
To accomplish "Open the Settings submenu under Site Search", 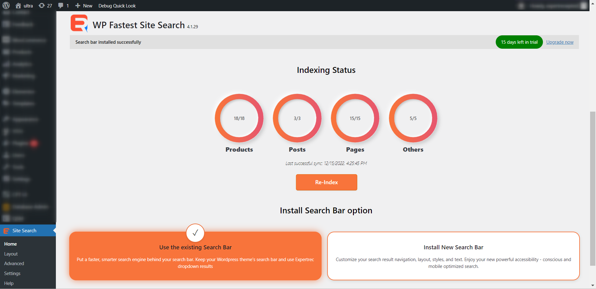I will coord(12,273).
